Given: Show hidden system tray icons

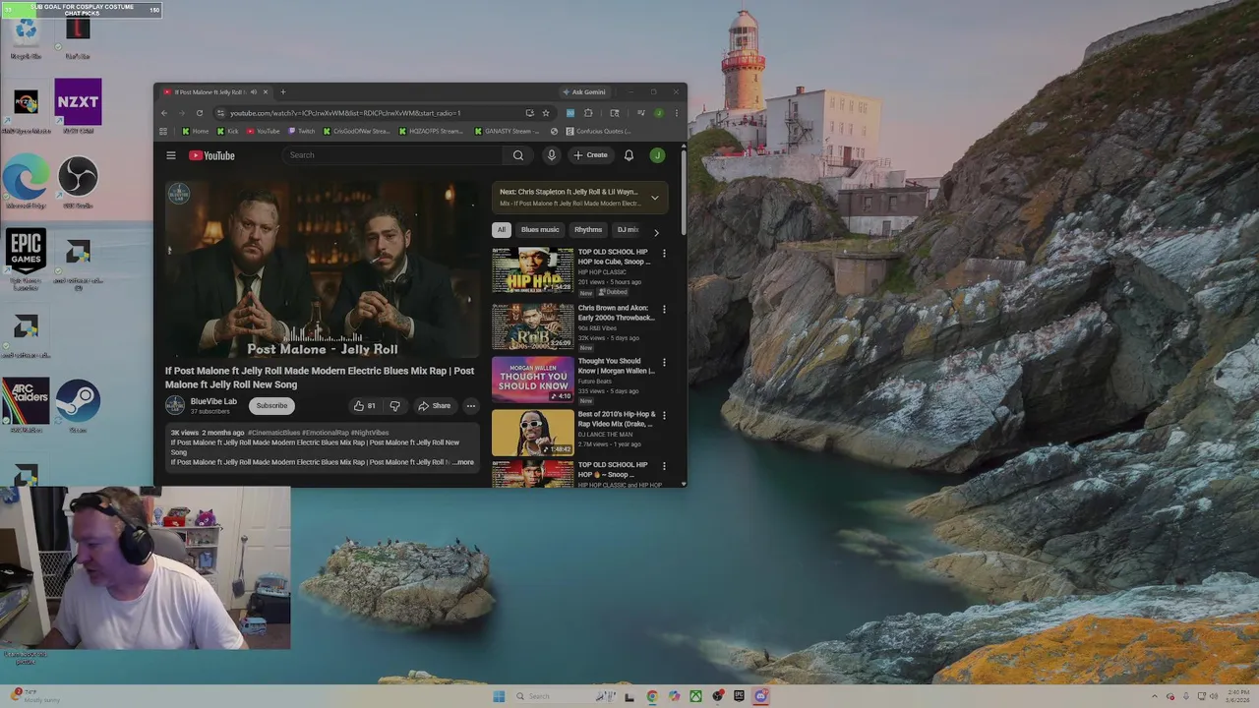Looking at the screenshot, I should [x=1156, y=696].
